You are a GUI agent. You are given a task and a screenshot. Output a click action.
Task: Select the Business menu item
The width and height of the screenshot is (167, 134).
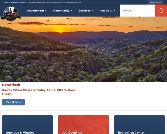(x=84, y=11)
